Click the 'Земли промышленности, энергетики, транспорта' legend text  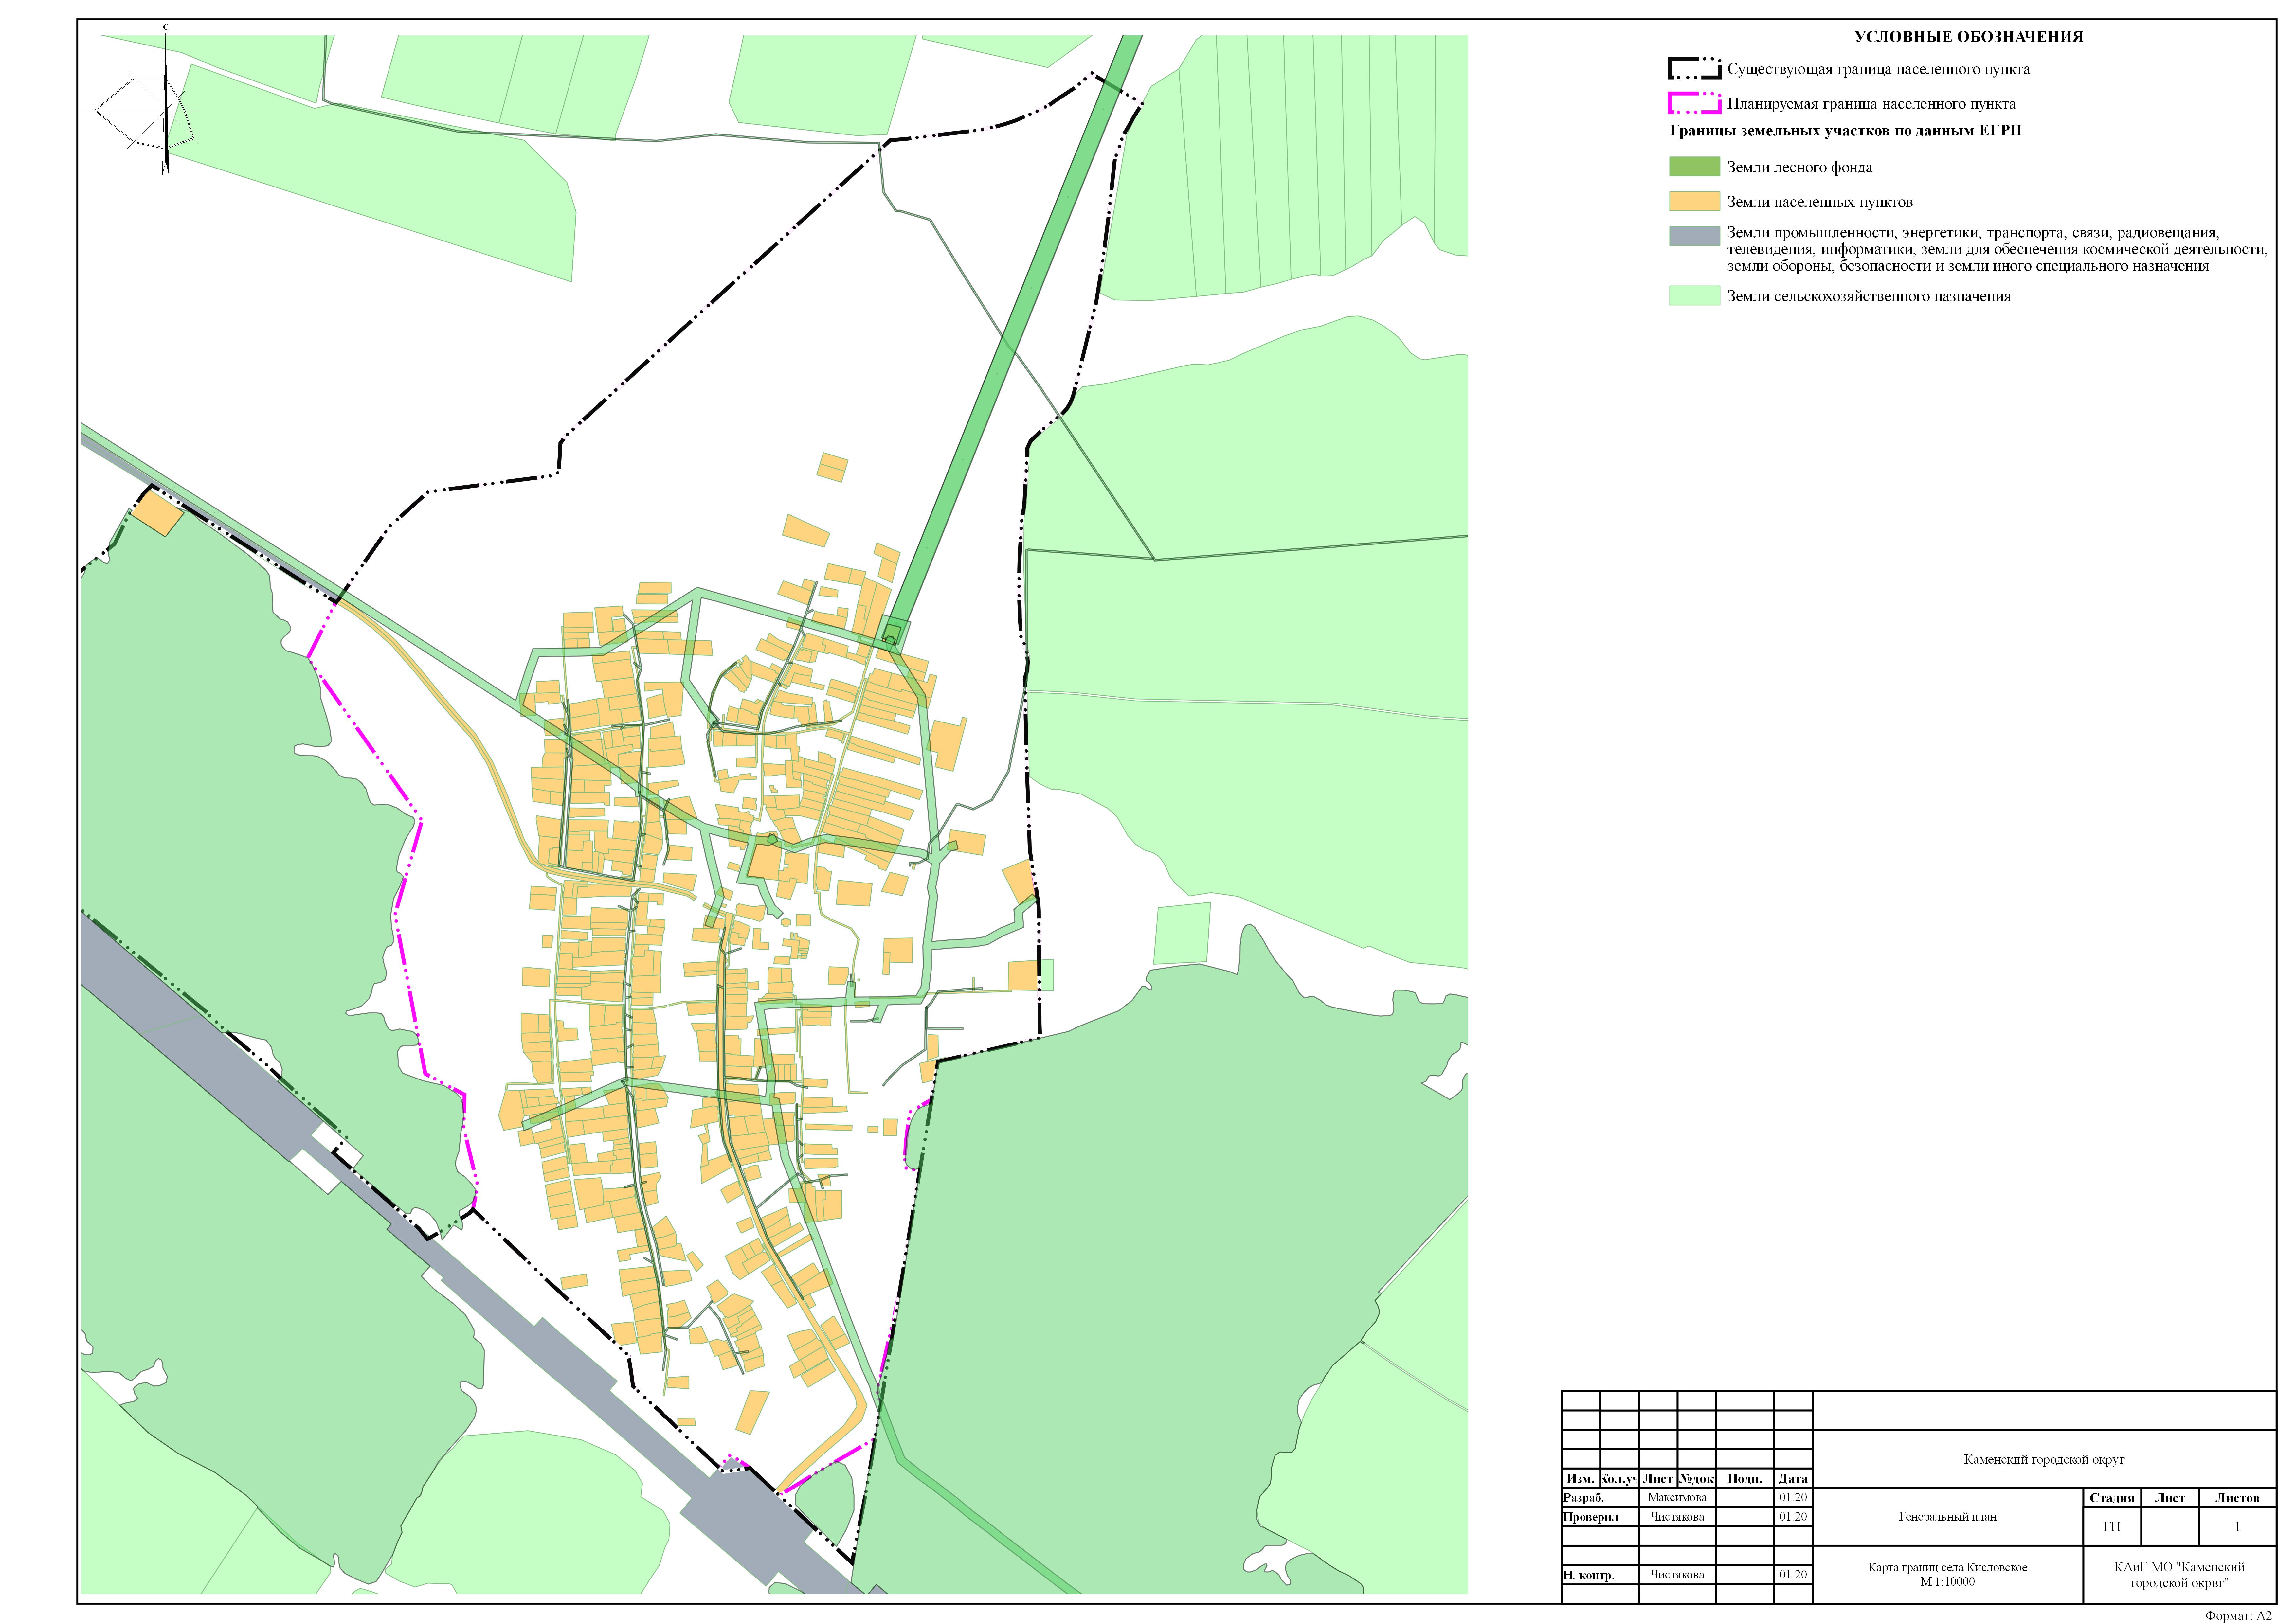(1997, 250)
